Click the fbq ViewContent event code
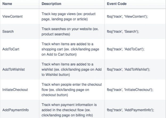This screenshot has width=166, height=118. point(125,16)
